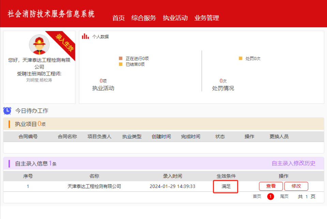Click the 执业项目 0项 section heading
This screenshot has width=327, height=219.
[30, 124]
